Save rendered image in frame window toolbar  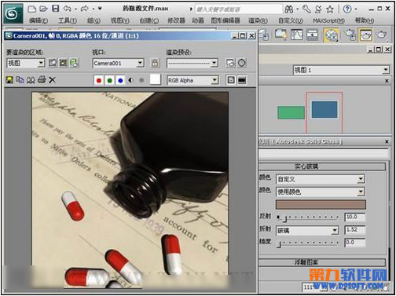pos(9,80)
